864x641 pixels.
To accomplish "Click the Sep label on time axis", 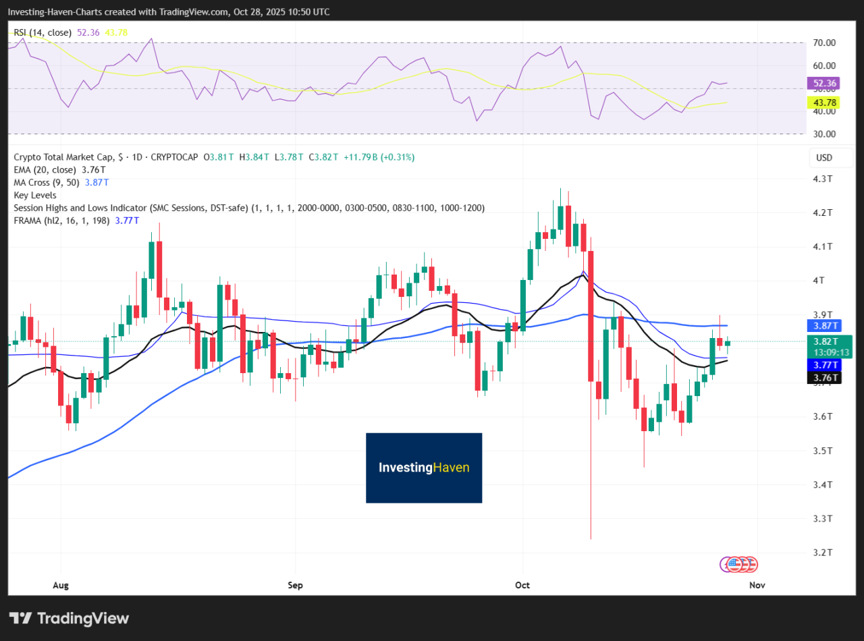I will click(294, 585).
